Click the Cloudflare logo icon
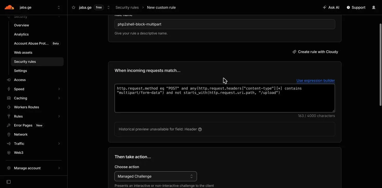The height and width of the screenshot is (188, 382). (9, 7)
